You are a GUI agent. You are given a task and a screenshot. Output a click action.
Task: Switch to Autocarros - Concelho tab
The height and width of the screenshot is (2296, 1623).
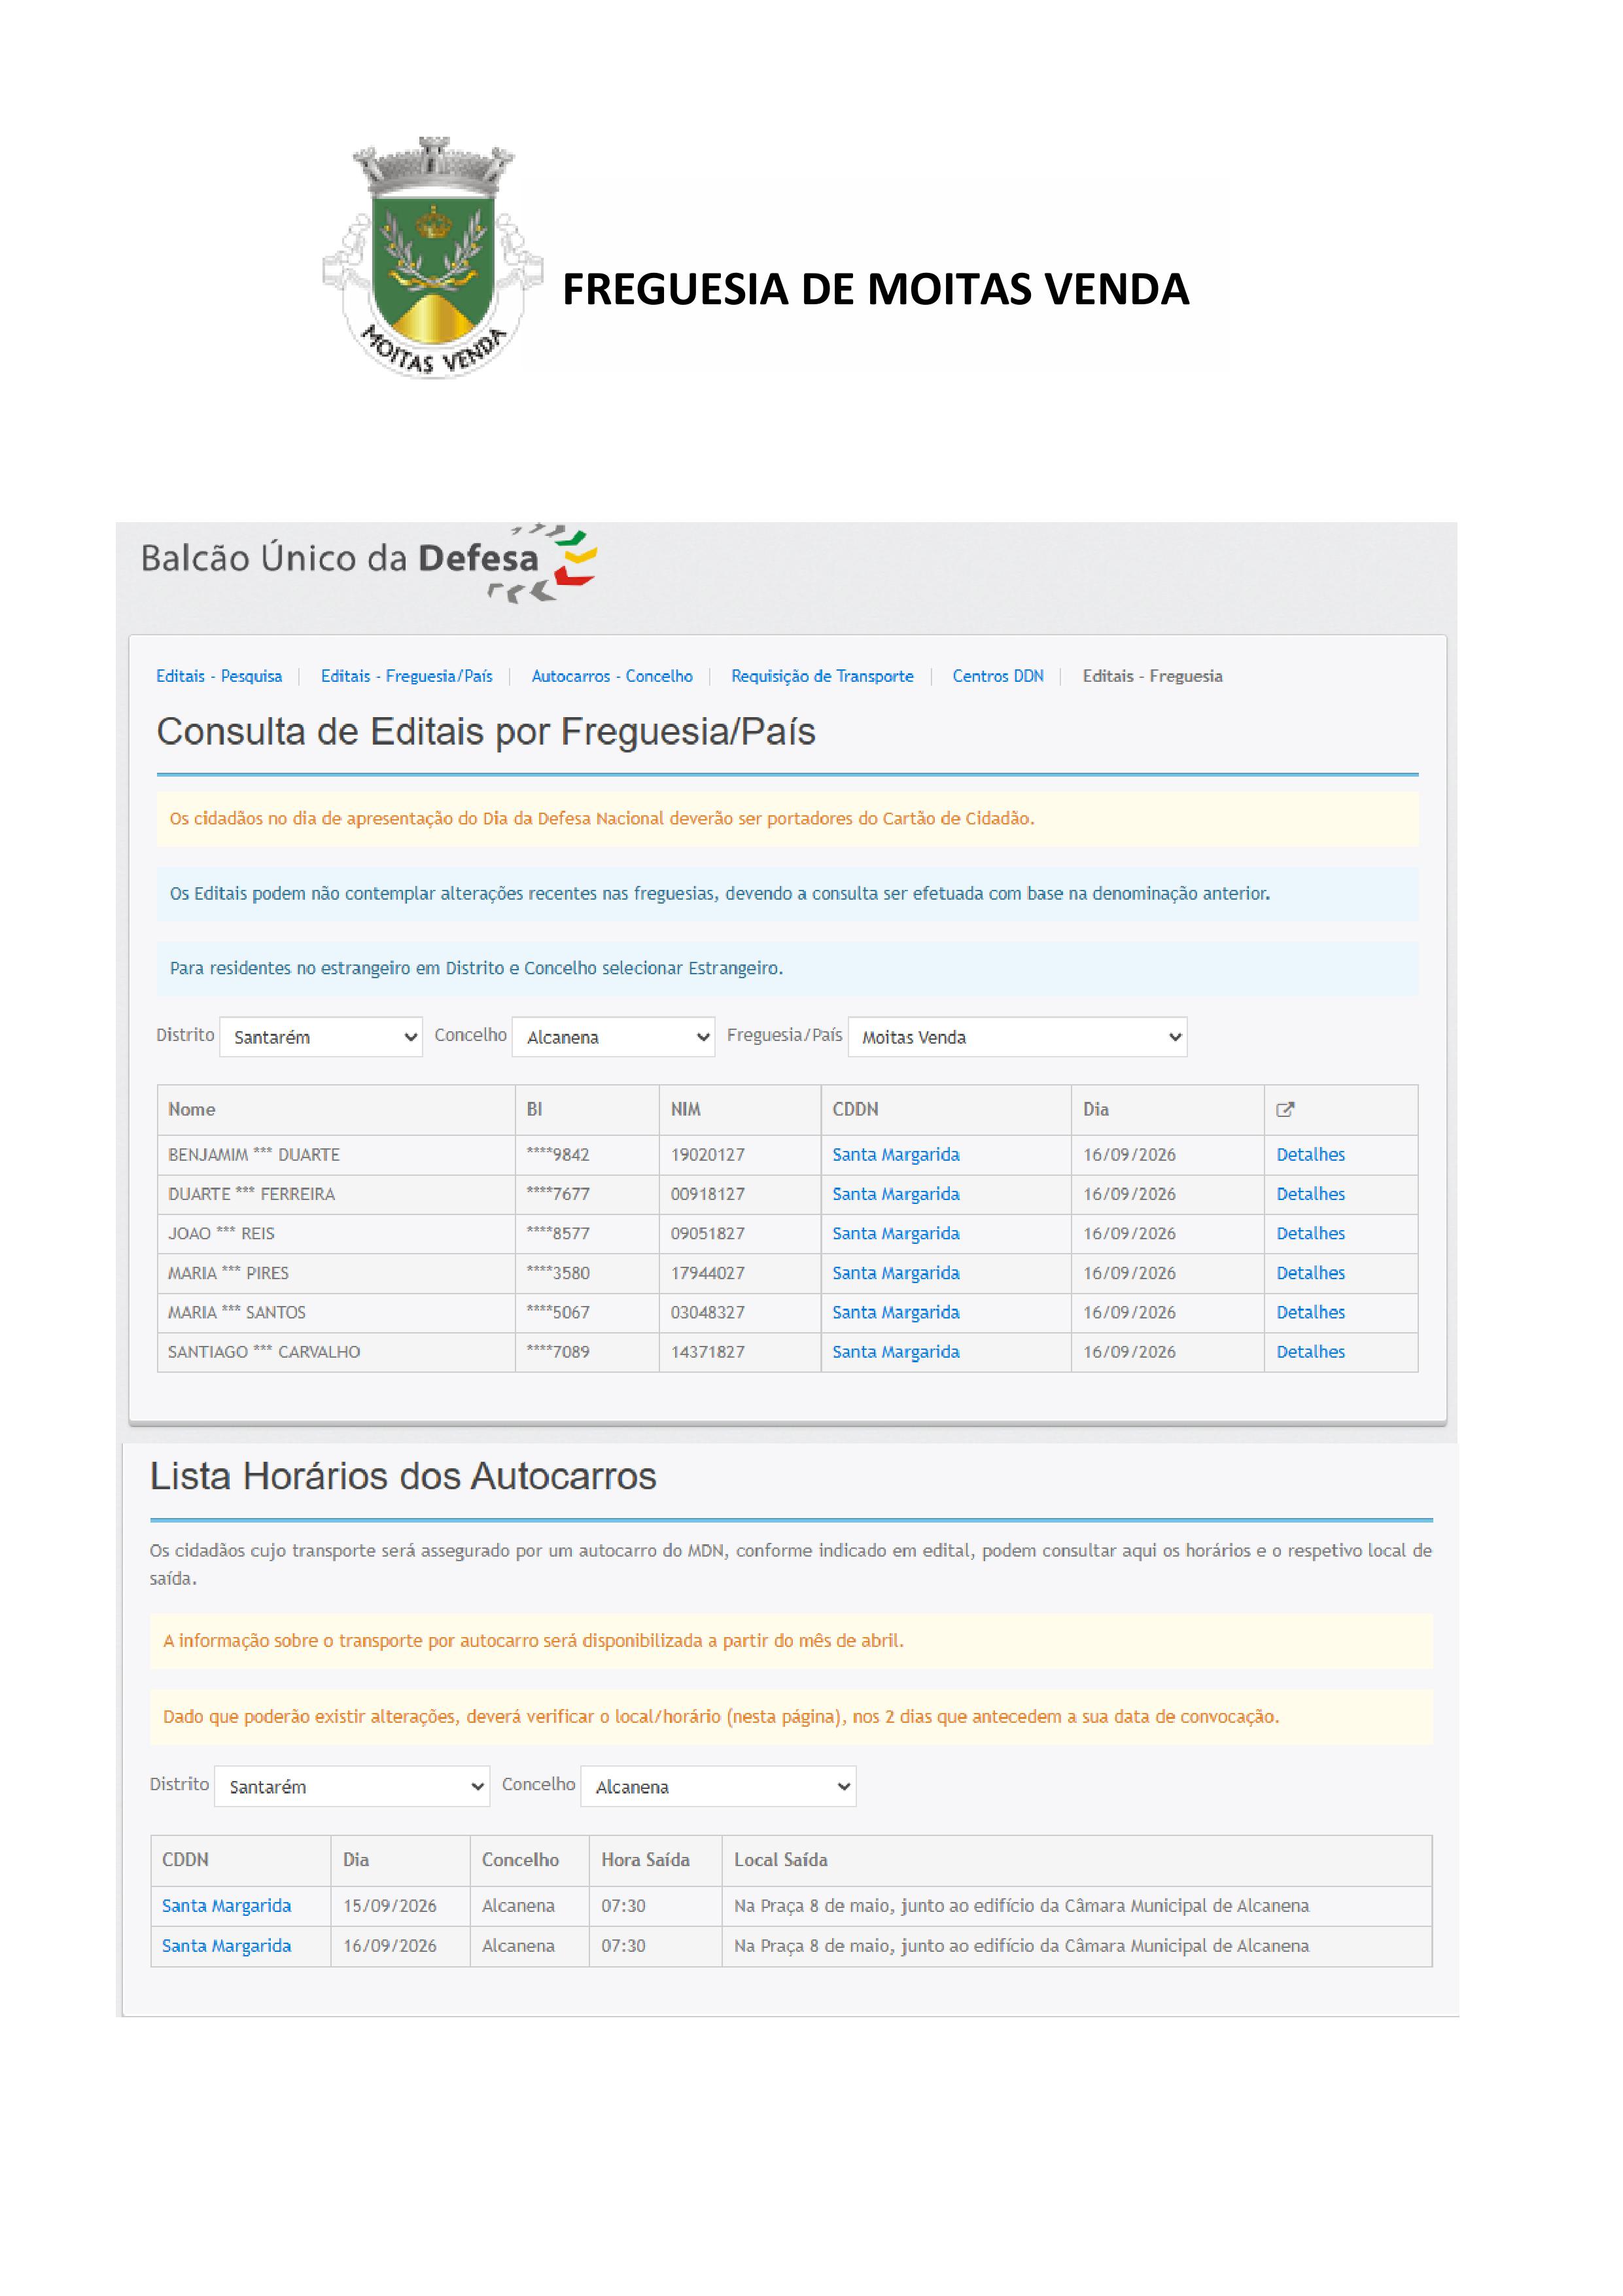(x=612, y=676)
